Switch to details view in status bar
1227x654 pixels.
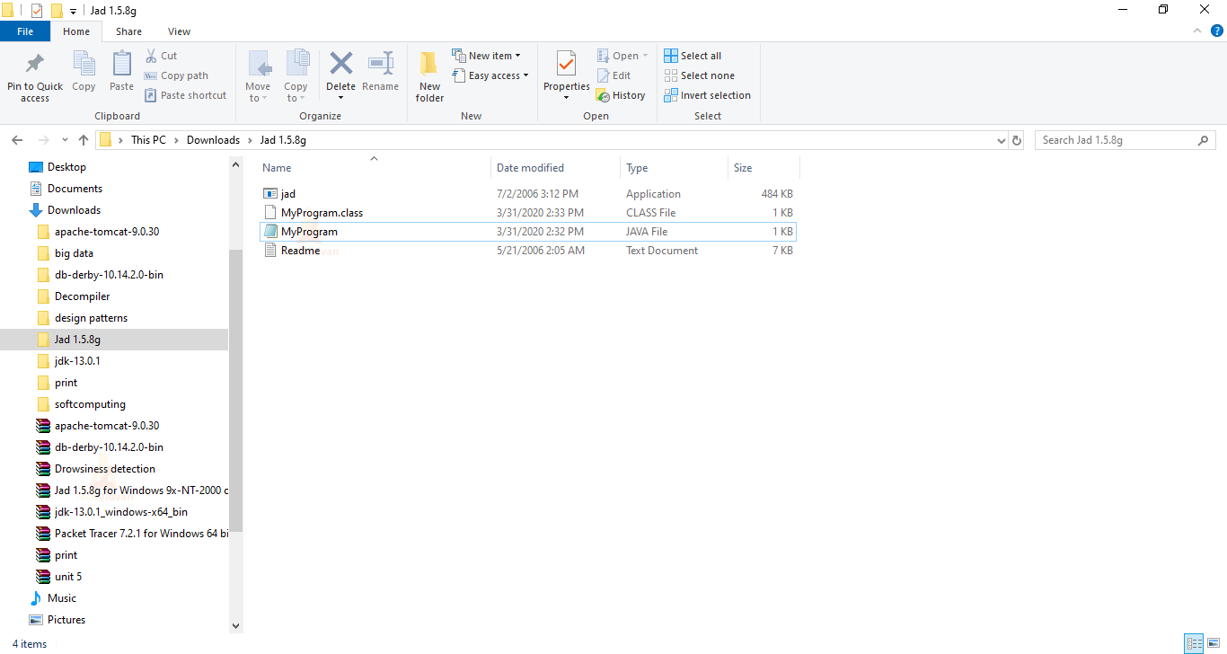click(1194, 643)
